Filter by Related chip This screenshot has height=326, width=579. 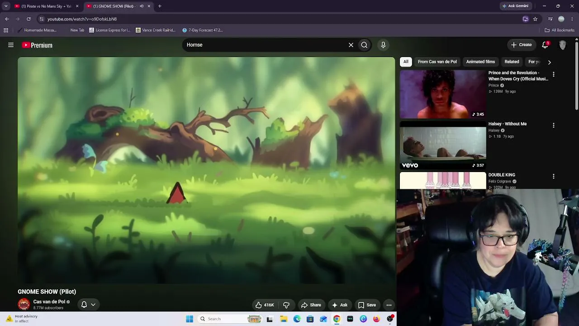coord(512,62)
